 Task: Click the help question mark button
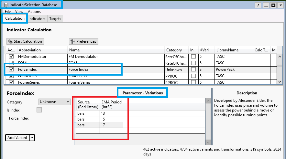[258, 5]
